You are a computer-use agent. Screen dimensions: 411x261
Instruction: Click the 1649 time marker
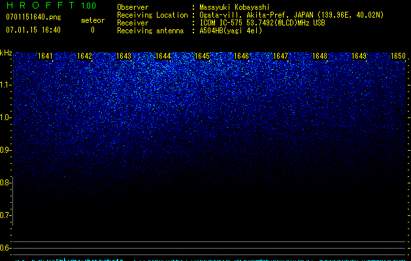tap(359, 56)
